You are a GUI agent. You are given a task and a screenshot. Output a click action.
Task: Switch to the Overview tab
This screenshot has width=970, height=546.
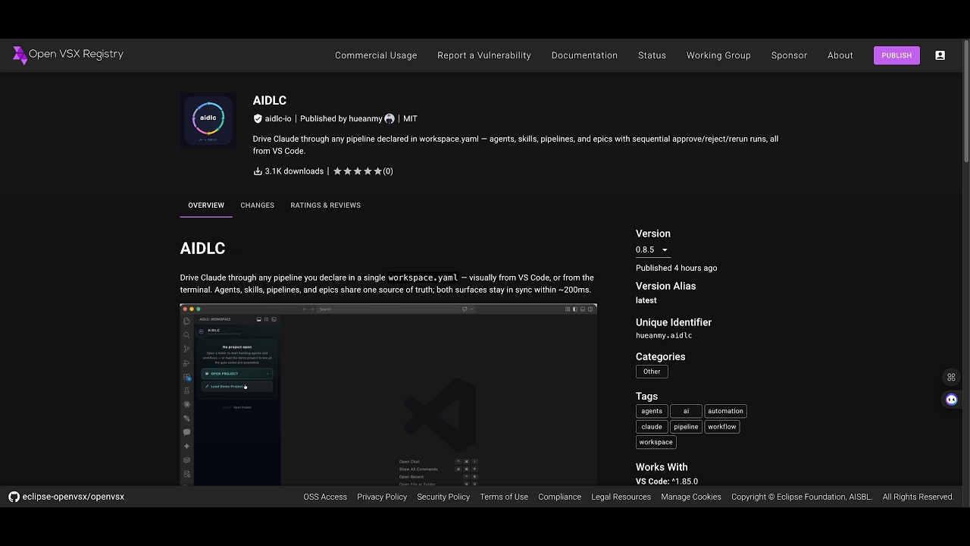[x=206, y=206]
